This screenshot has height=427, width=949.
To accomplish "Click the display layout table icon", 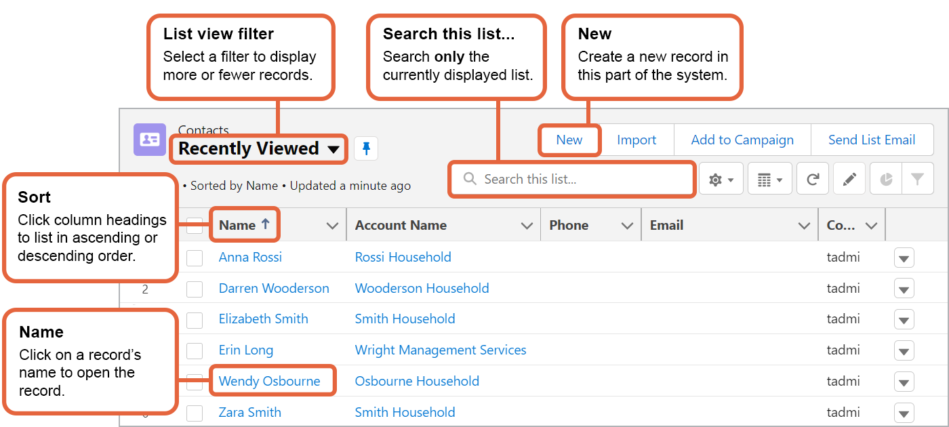I will [x=767, y=178].
